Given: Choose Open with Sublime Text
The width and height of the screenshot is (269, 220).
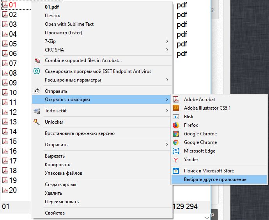Looking at the screenshot, I should tap(69, 24).
